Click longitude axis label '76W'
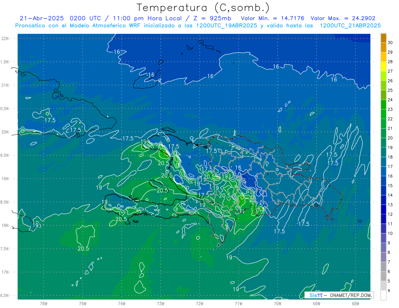The width and height of the screenshot is (399, 308). click(44, 303)
